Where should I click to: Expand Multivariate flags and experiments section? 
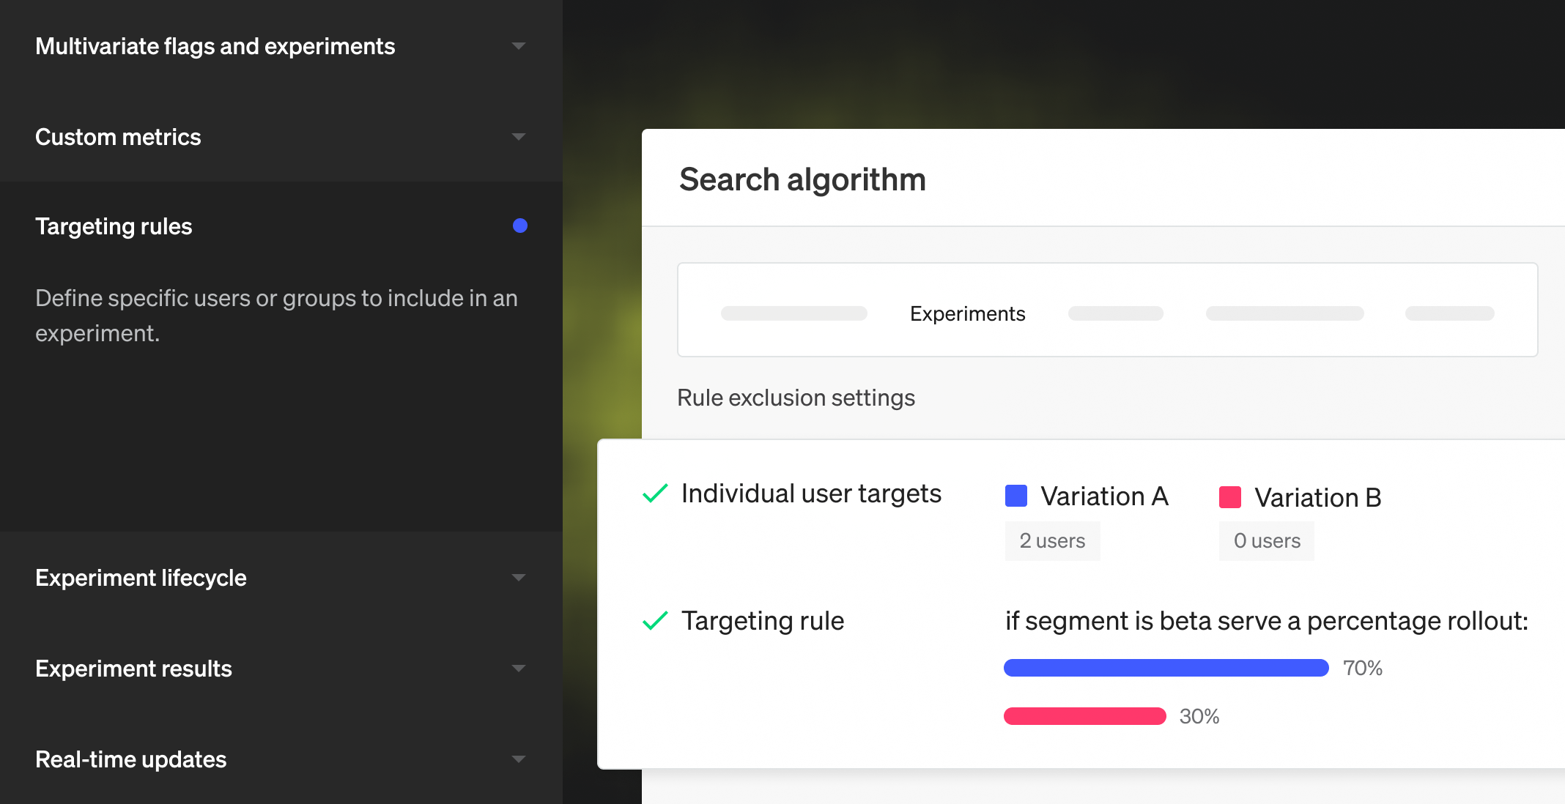(518, 46)
